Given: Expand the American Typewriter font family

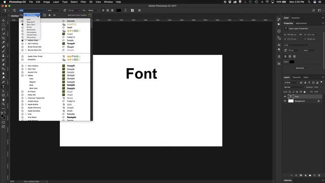Looking at the screenshot, I should click(26, 98).
